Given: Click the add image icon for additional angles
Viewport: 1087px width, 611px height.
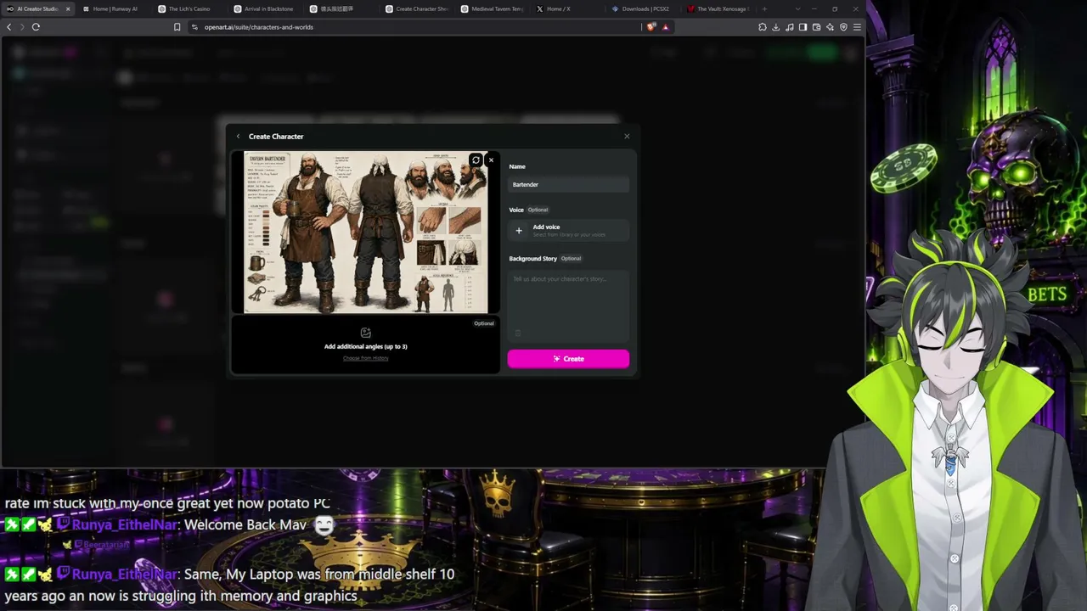Looking at the screenshot, I should coord(365,333).
